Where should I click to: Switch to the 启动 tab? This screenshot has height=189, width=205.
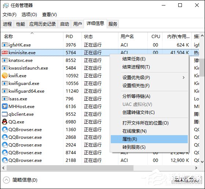(65, 24)
